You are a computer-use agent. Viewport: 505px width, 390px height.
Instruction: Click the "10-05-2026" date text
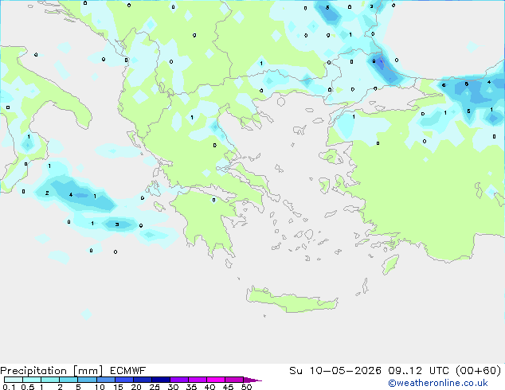pyautogui.click(x=345, y=371)
